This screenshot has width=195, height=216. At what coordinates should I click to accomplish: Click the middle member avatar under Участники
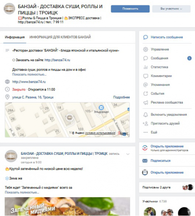click(167, 212)
